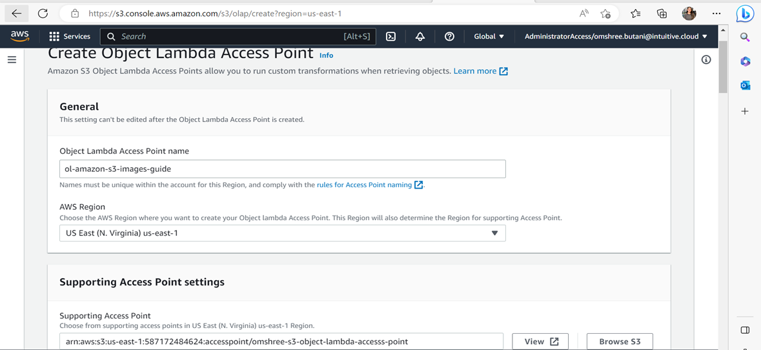Open rules for Access Point naming link
Image resolution: width=761 pixels, height=350 pixels.
click(364, 185)
